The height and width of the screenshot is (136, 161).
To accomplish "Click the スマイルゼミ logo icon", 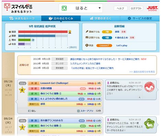I will point(7,7).
